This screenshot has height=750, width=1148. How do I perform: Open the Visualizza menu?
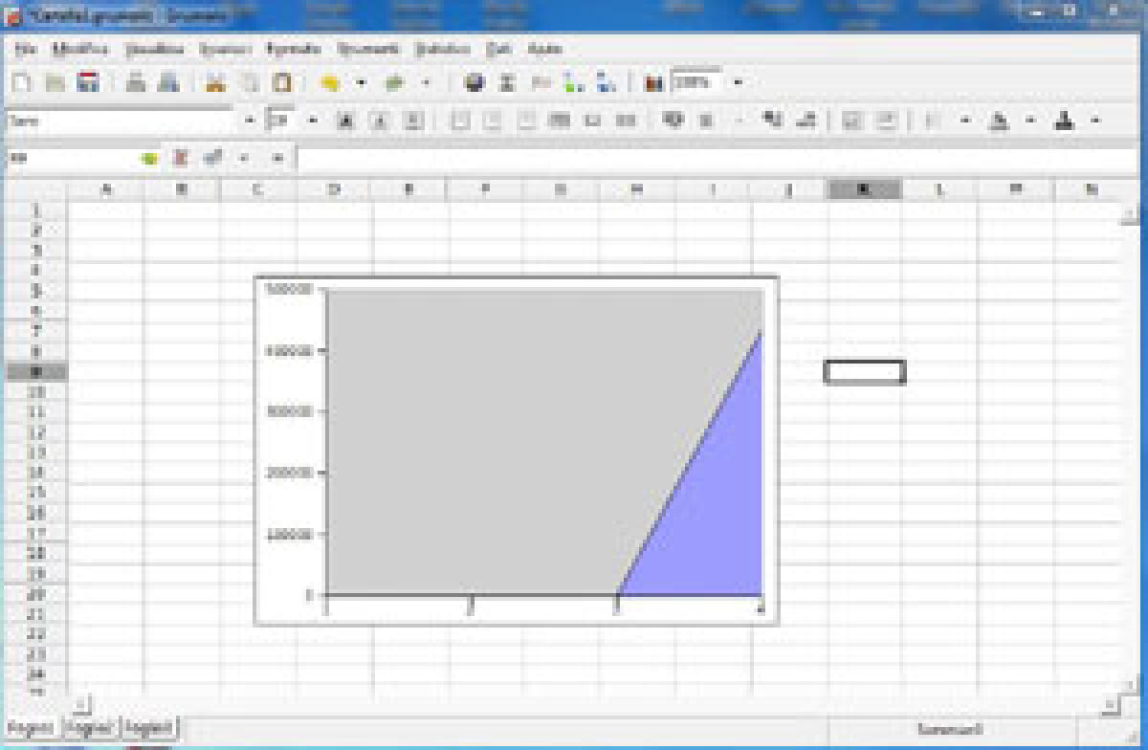tap(155, 49)
